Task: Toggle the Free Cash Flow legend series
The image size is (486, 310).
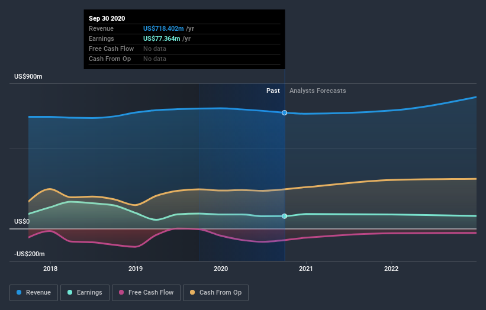Action: coord(146,293)
